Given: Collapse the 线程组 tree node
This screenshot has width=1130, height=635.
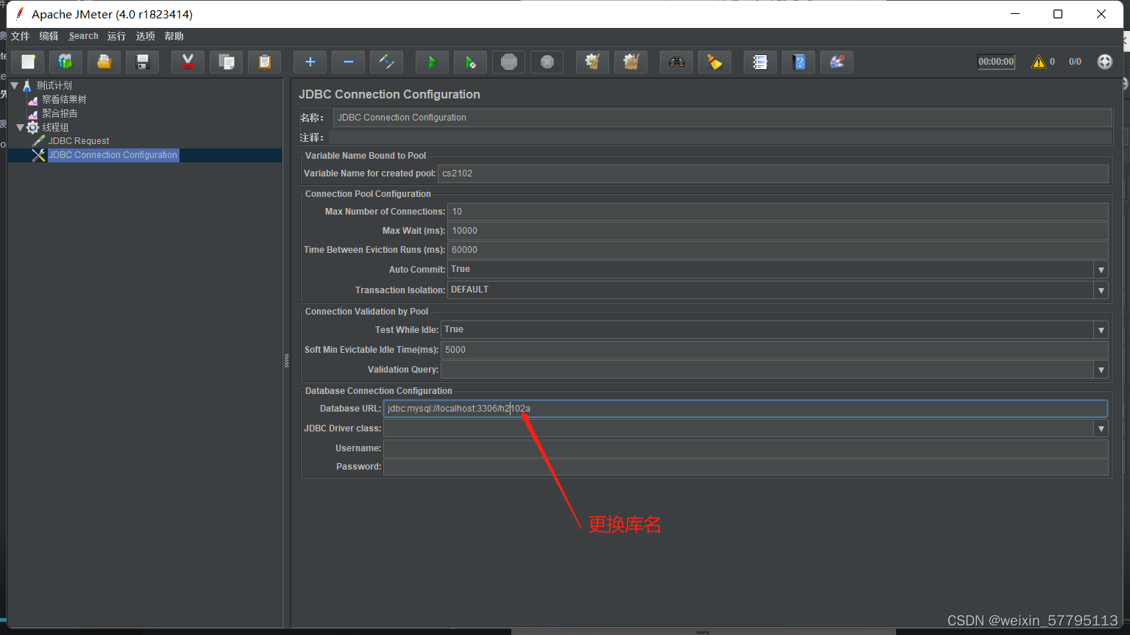Looking at the screenshot, I should [x=21, y=127].
